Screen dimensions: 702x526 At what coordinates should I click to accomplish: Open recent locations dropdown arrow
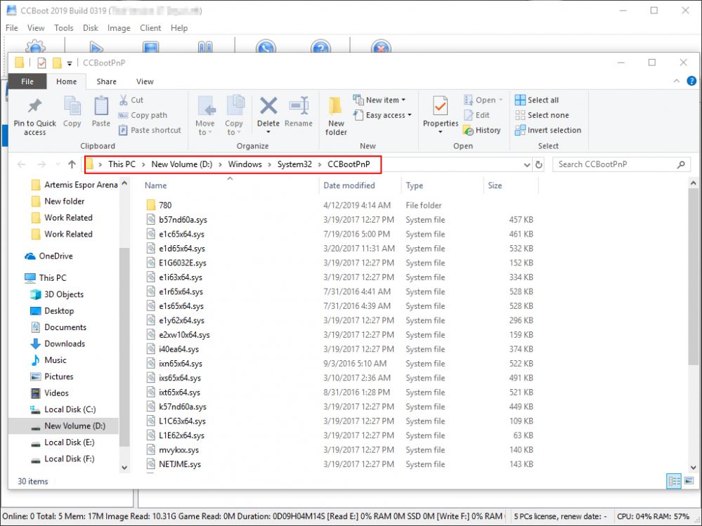coord(58,164)
